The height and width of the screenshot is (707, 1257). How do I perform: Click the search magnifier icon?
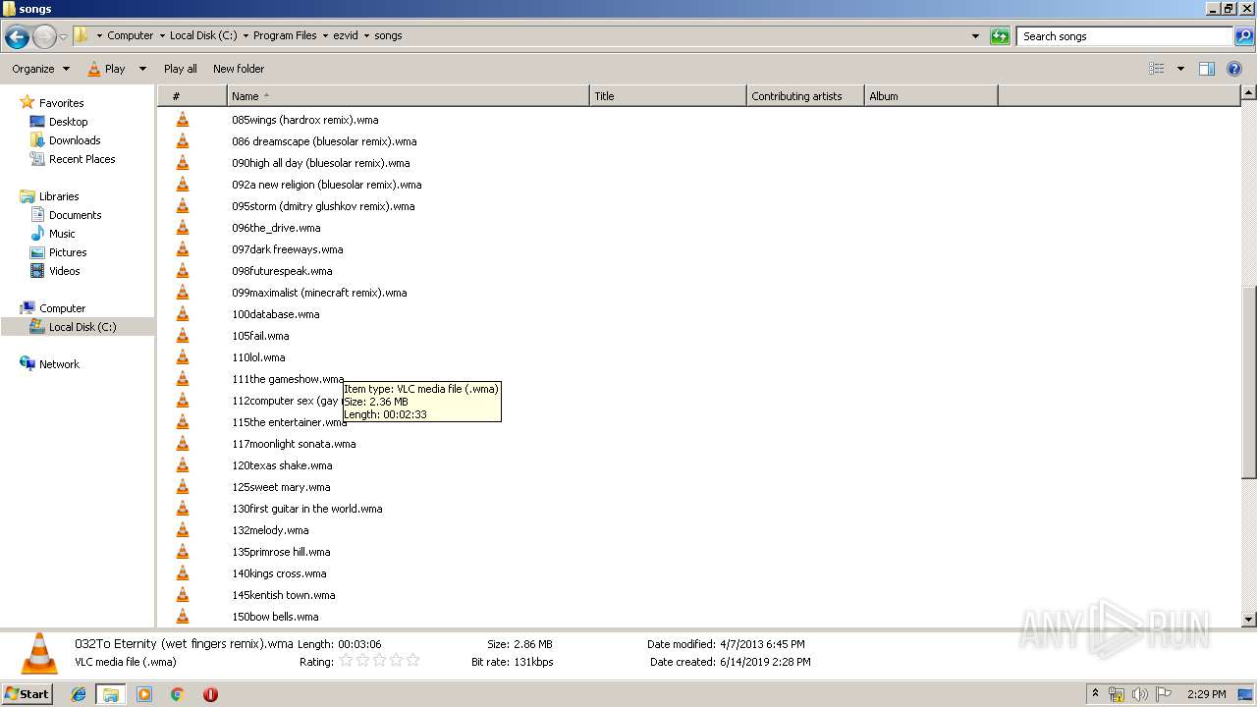(x=1243, y=36)
